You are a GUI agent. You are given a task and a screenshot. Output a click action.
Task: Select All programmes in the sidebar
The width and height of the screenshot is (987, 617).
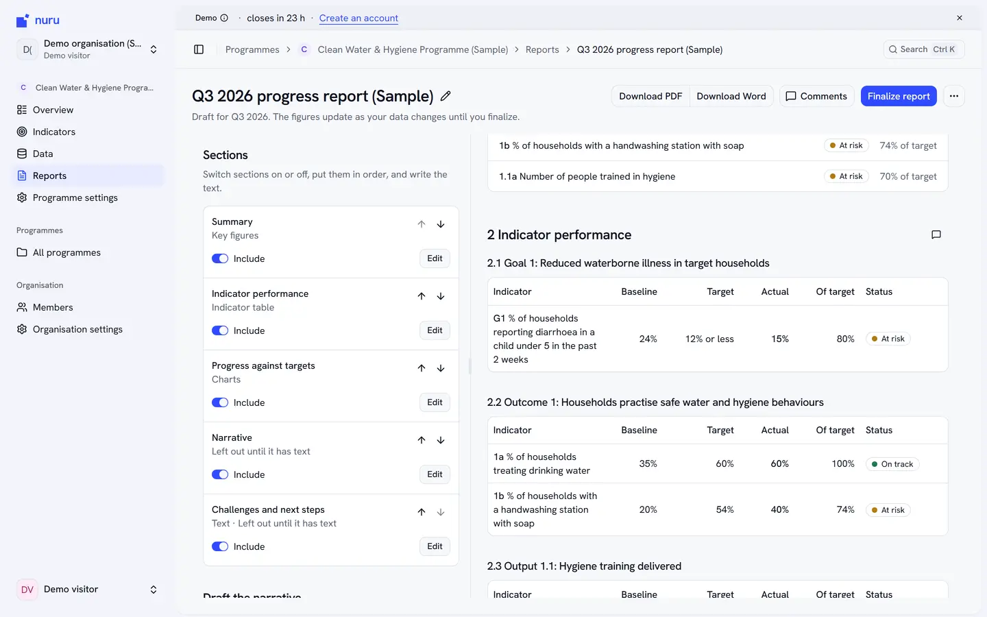pyautogui.click(x=88, y=252)
